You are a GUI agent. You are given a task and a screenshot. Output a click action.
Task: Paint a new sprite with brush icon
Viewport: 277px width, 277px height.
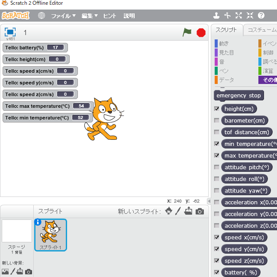(x=178, y=211)
